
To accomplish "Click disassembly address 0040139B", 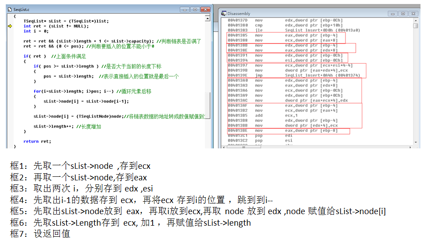I will pos(237,71).
